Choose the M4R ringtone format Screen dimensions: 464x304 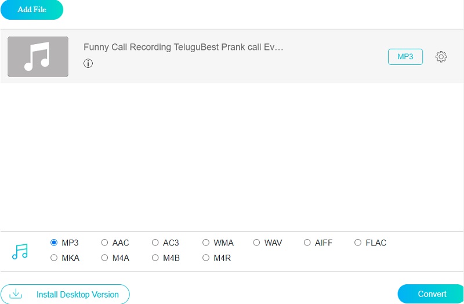(206, 258)
